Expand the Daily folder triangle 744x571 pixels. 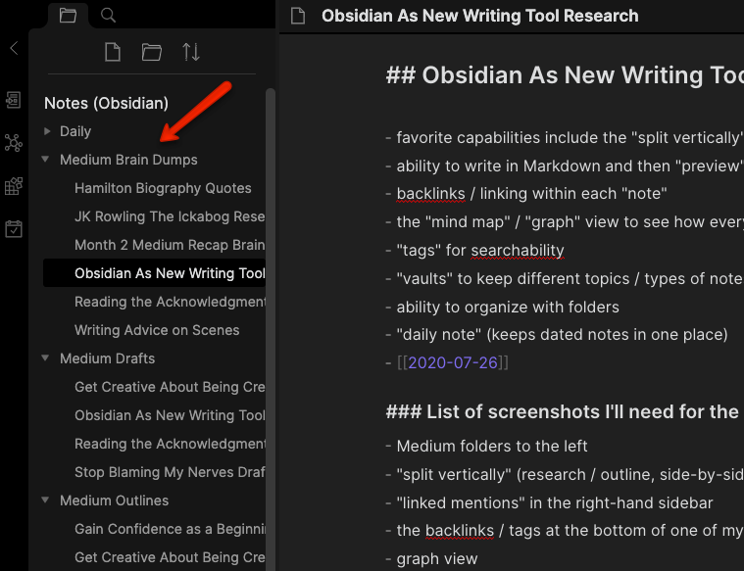(47, 131)
